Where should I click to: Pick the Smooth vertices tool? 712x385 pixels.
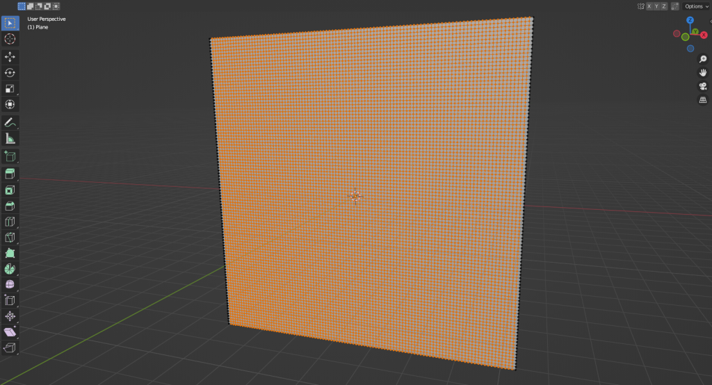coord(10,285)
